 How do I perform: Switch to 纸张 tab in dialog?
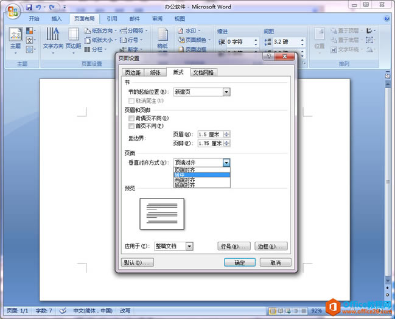[155, 72]
